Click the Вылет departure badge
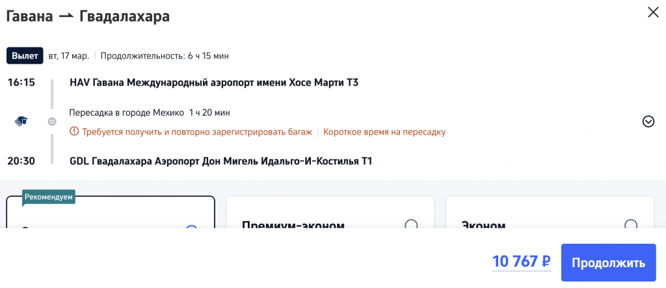 coord(25,56)
